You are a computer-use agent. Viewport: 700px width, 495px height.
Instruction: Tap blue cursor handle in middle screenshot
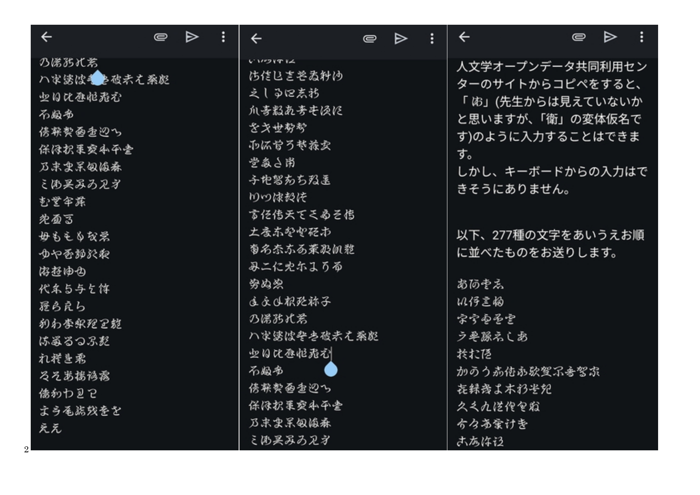pyautogui.click(x=331, y=369)
